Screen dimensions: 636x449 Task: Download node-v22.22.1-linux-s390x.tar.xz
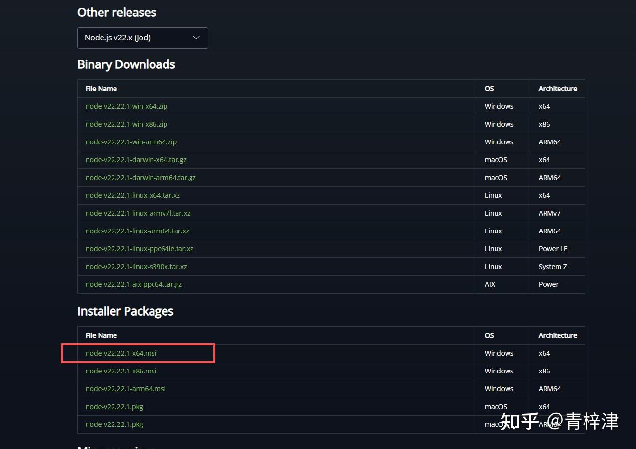(x=136, y=267)
